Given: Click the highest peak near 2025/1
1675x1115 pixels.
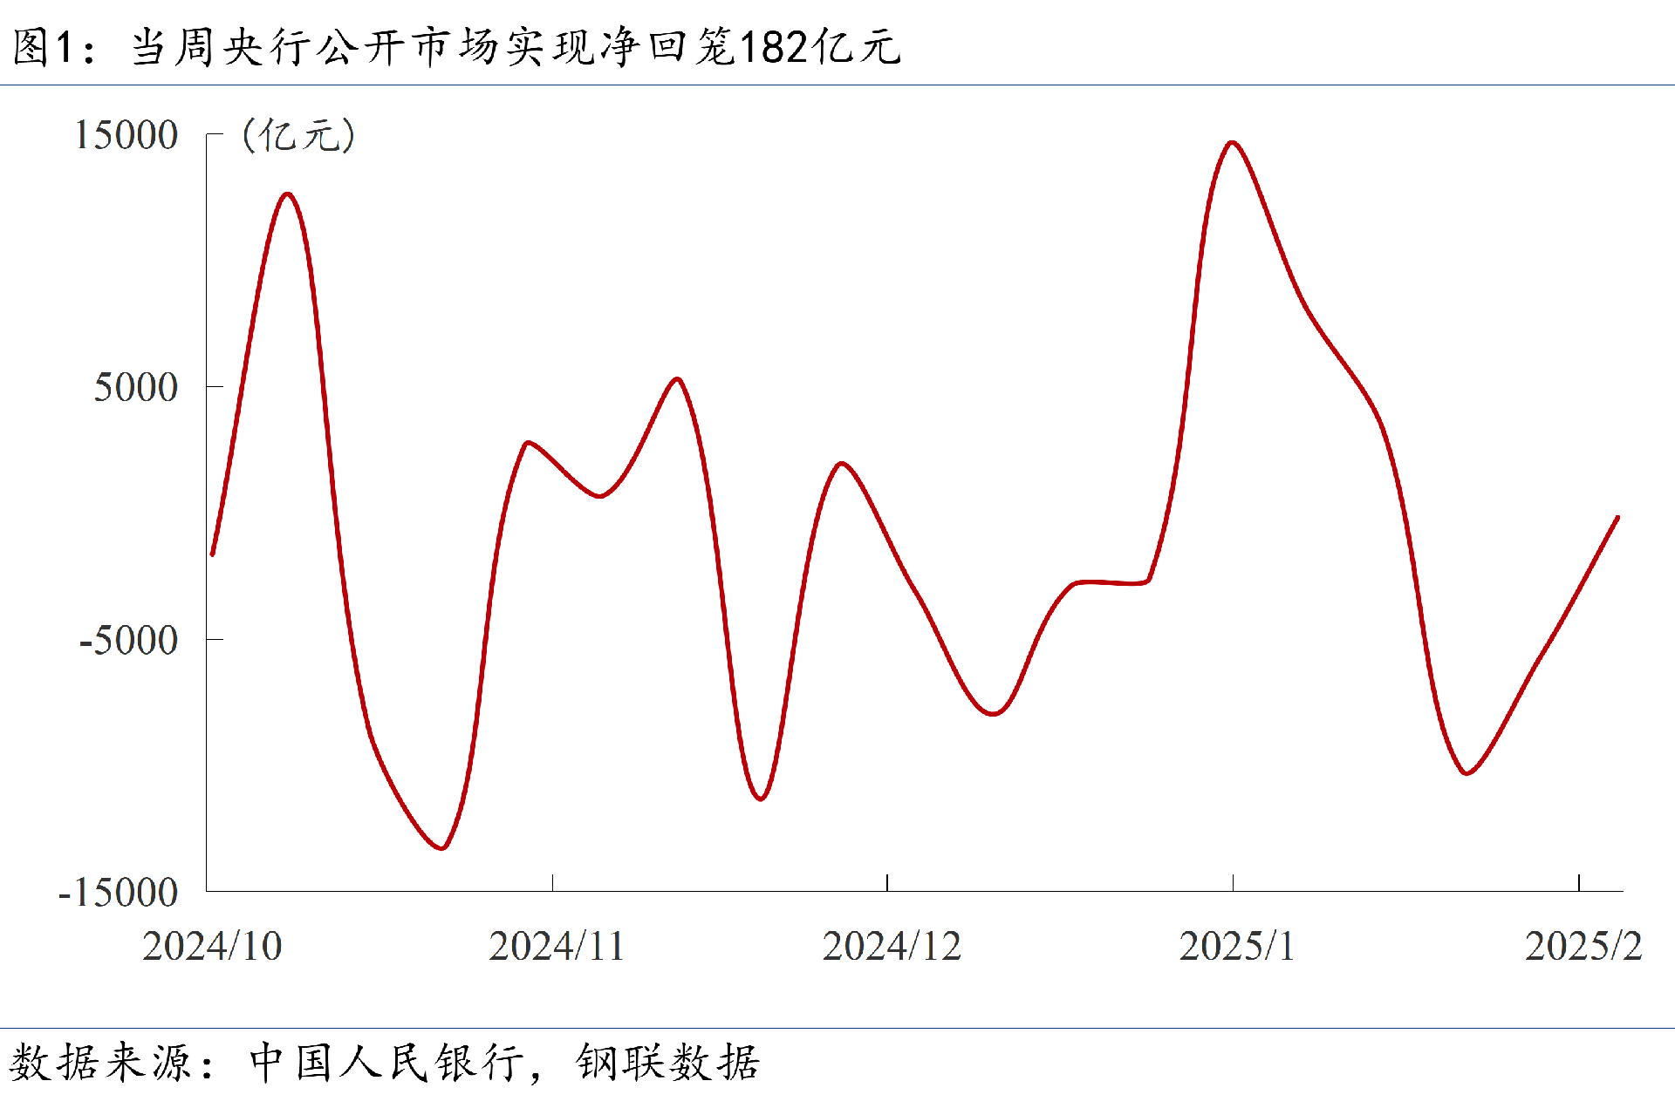Looking at the screenshot, I should (x=1232, y=142).
